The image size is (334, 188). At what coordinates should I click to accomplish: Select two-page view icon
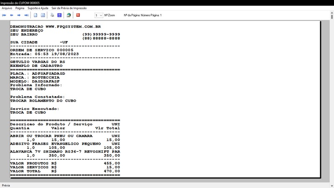43,15
